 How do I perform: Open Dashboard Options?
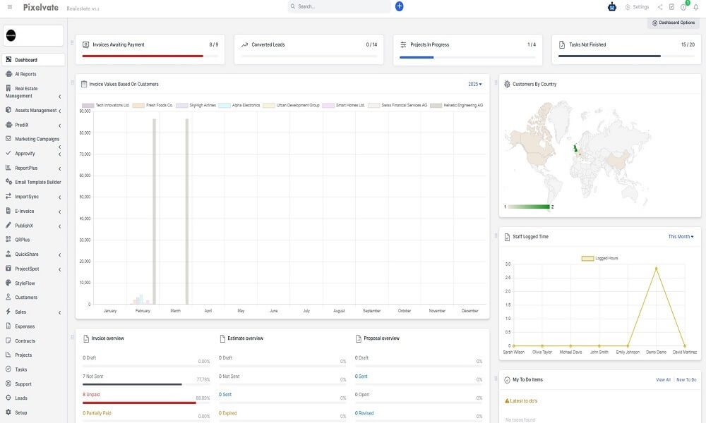tap(674, 22)
